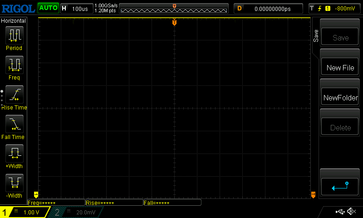The image size is (363, 218).
Task: Select the channel 1 tab showing 1.00 V
Action: (25, 212)
